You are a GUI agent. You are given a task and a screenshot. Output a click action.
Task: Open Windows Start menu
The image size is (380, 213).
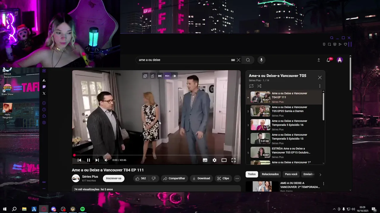4,209
